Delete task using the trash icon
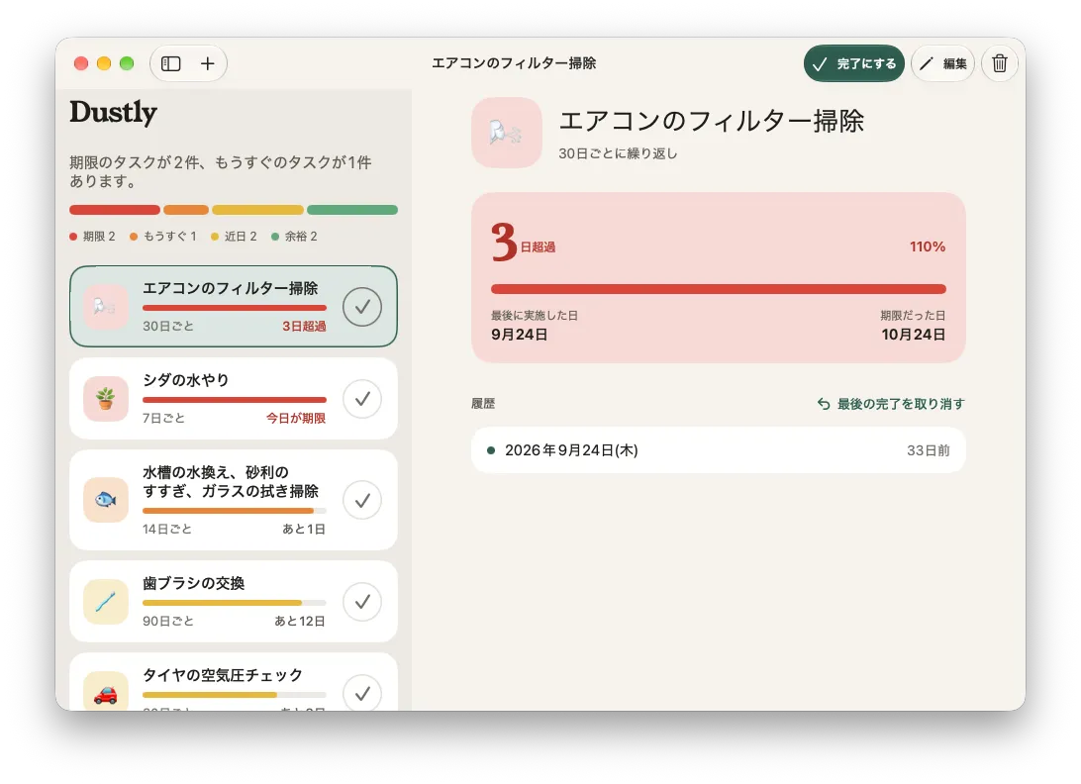 coord(999,63)
